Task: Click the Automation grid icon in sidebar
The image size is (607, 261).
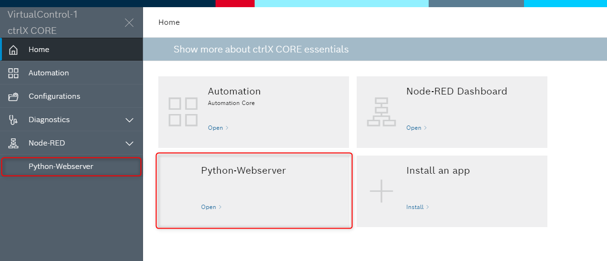Action: pos(13,73)
